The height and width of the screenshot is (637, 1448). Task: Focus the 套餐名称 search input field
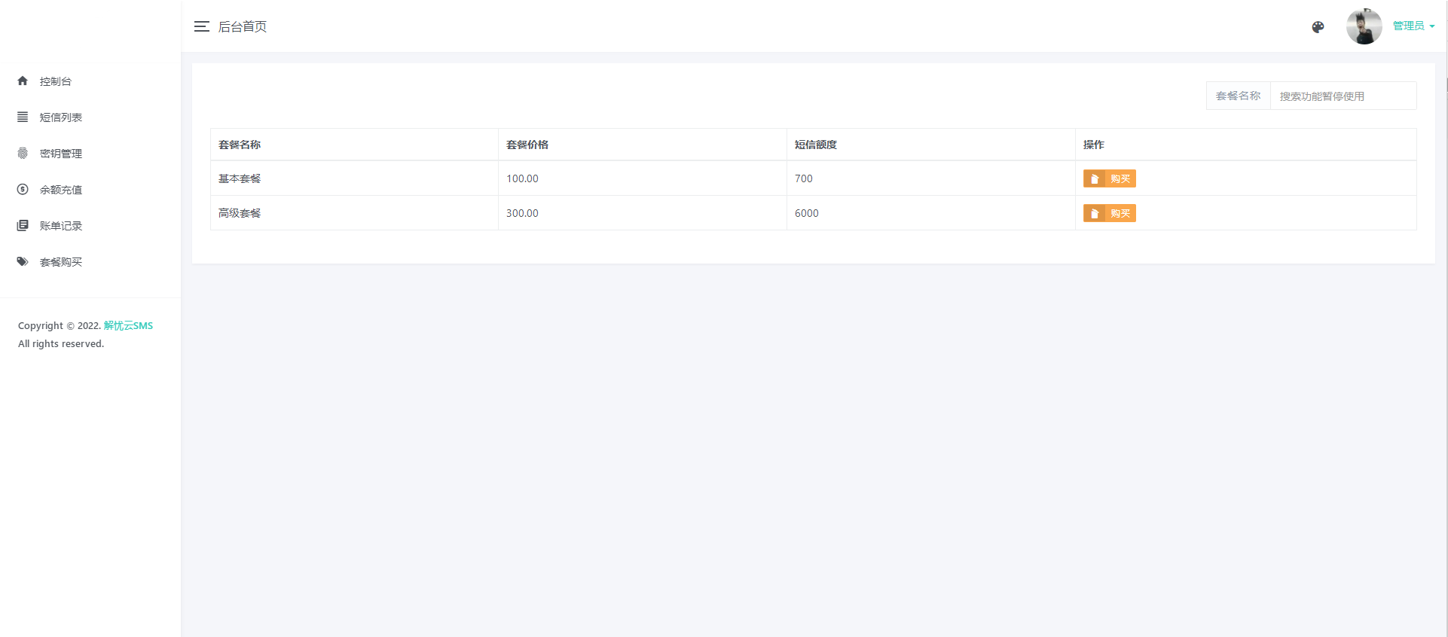point(1343,96)
